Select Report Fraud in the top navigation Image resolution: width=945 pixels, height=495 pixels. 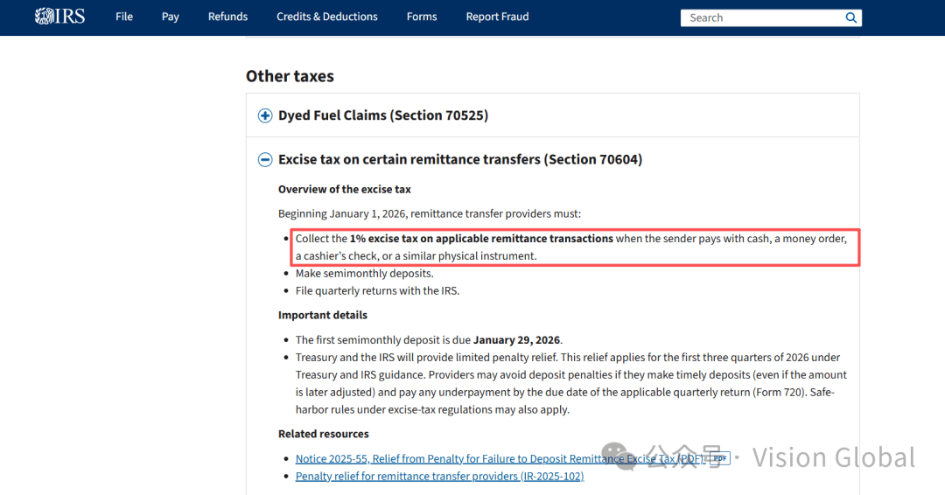point(497,17)
